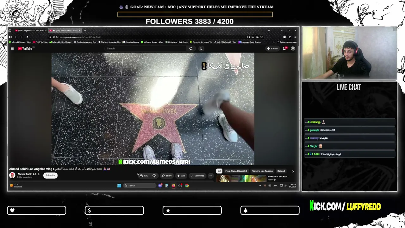Image resolution: width=405 pixels, height=228 pixels.
Task: Click the "1.05M subscribers" text
Action: point(25,177)
